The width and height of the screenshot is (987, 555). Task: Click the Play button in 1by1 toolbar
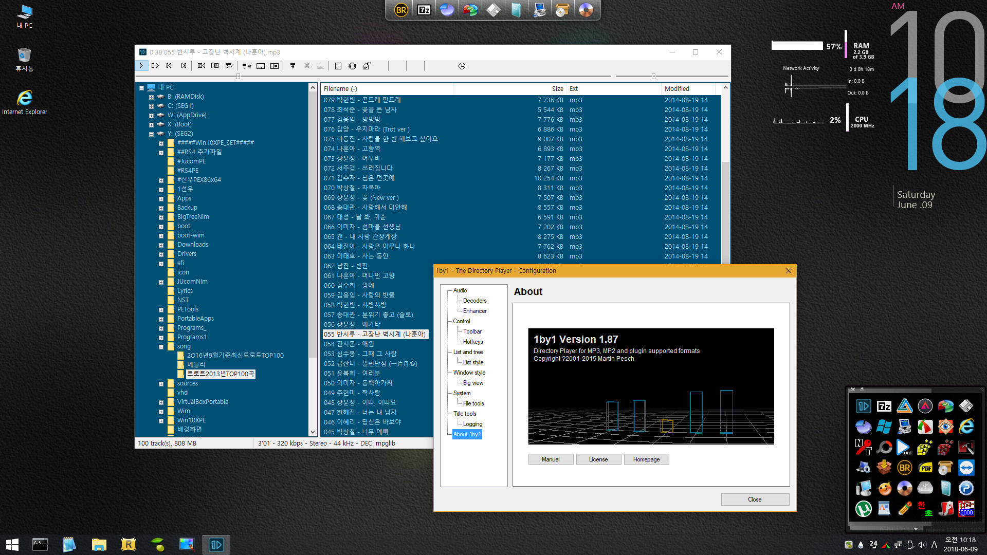point(141,66)
